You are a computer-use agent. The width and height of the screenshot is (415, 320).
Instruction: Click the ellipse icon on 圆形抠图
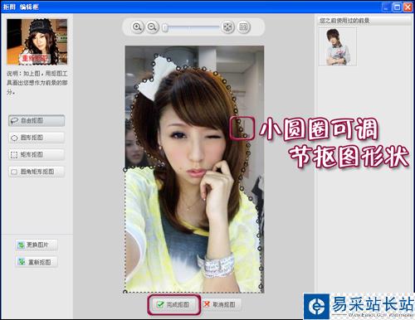14,138
